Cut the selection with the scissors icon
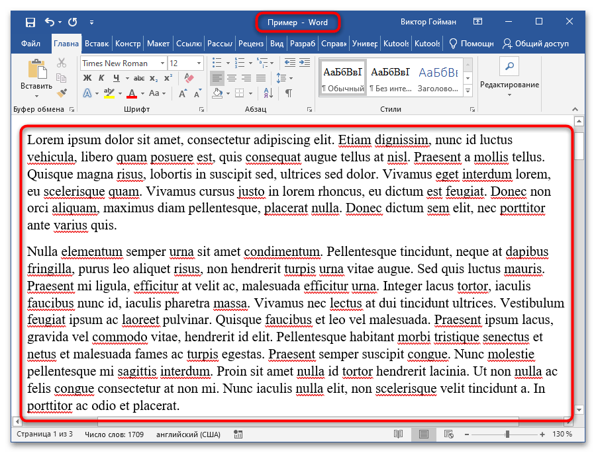The image size is (596, 453). coord(61,63)
